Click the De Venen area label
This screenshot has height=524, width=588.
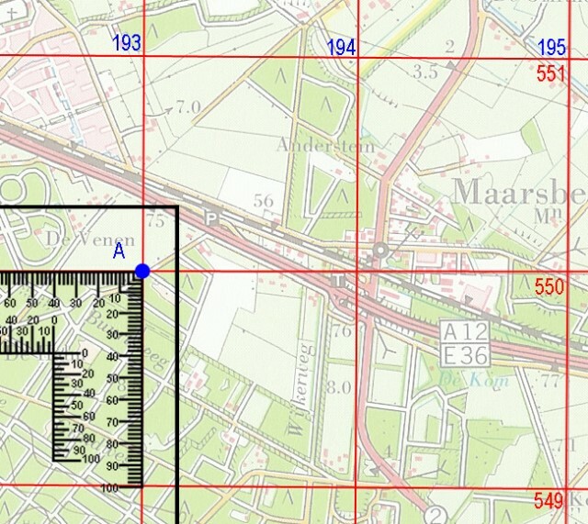[77, 238]
